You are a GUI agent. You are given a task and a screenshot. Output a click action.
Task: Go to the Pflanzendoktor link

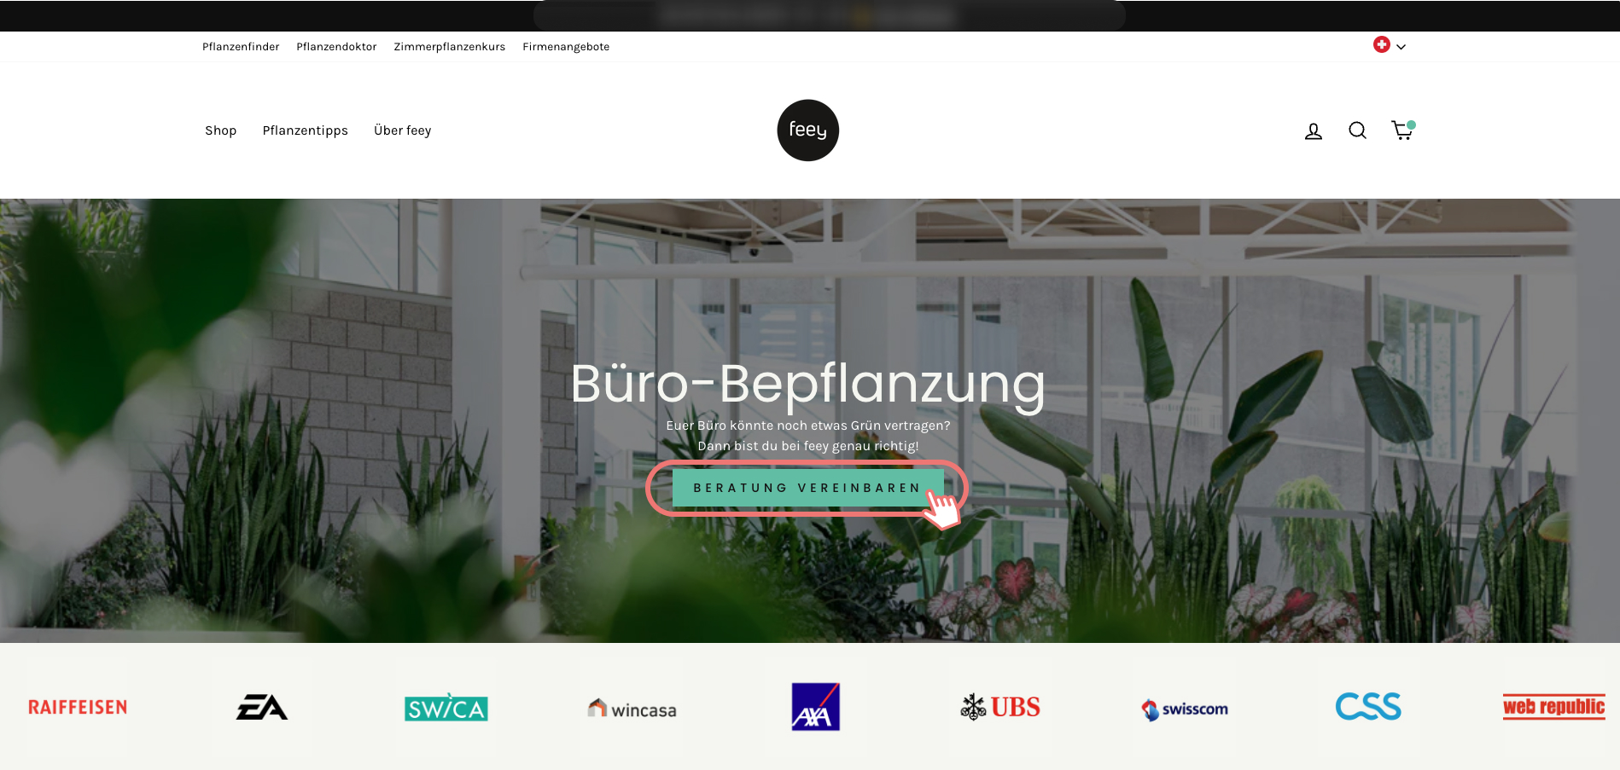pos(336,47)
